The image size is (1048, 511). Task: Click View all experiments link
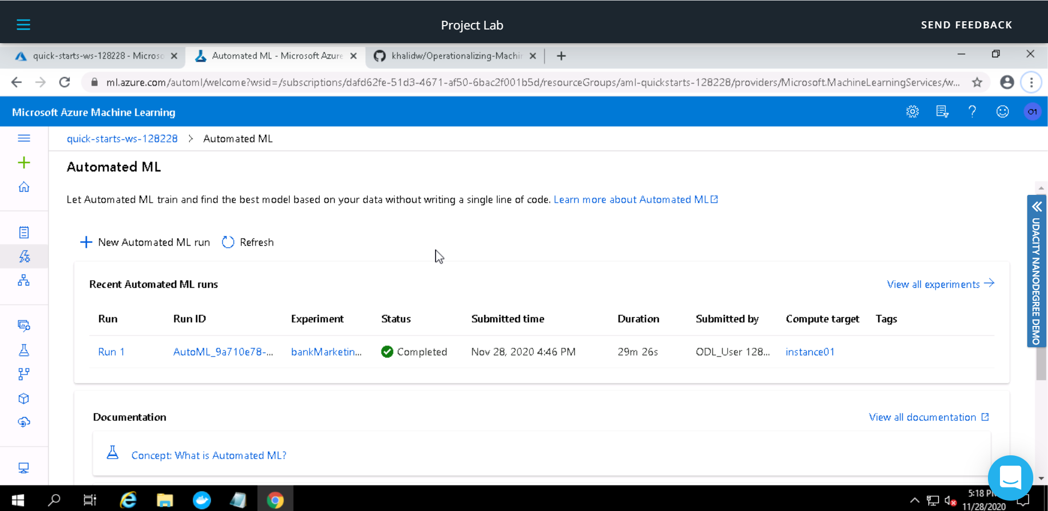click(x=940, y=284)
